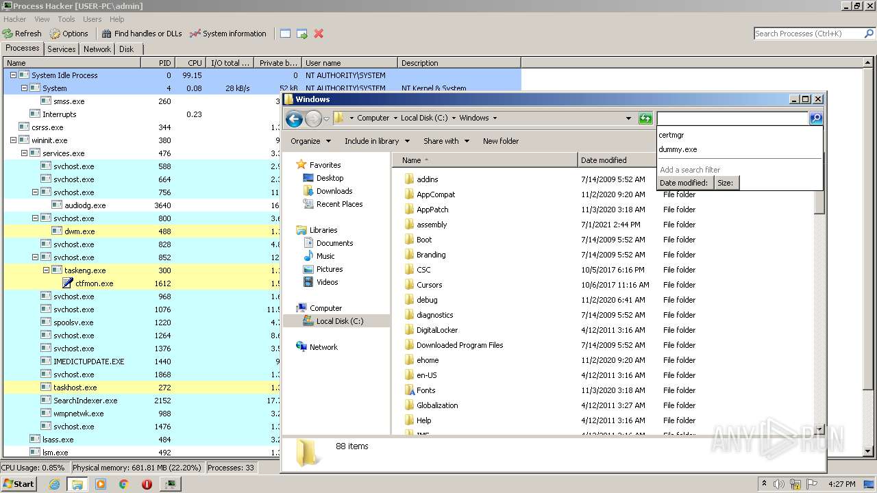
Task: Switch to the Disk tab
Action: click(x=127, y=49)
